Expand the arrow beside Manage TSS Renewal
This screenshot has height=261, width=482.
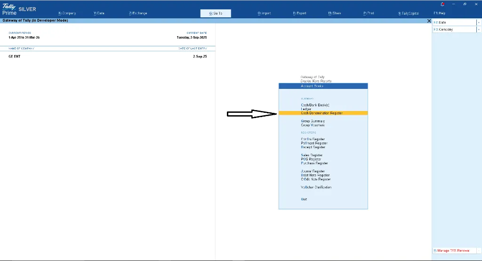pyautogui.click(x=479, y=251)
